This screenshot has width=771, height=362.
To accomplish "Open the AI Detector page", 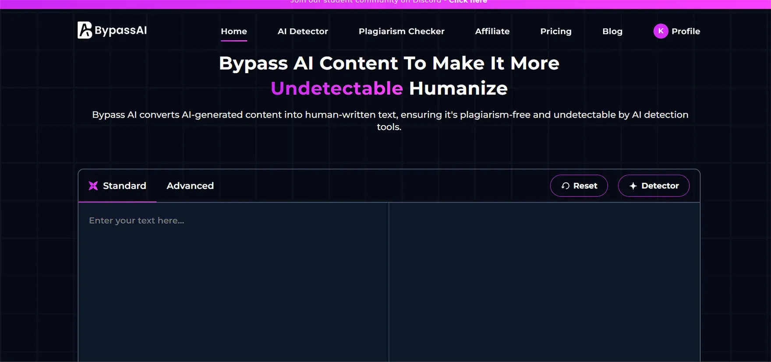I will point(303,32).
